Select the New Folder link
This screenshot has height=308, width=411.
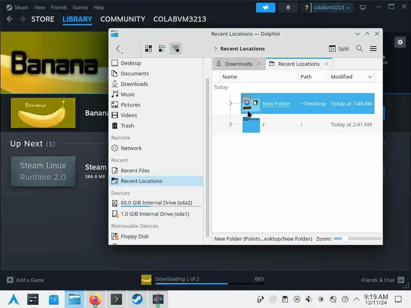point(276,104)
